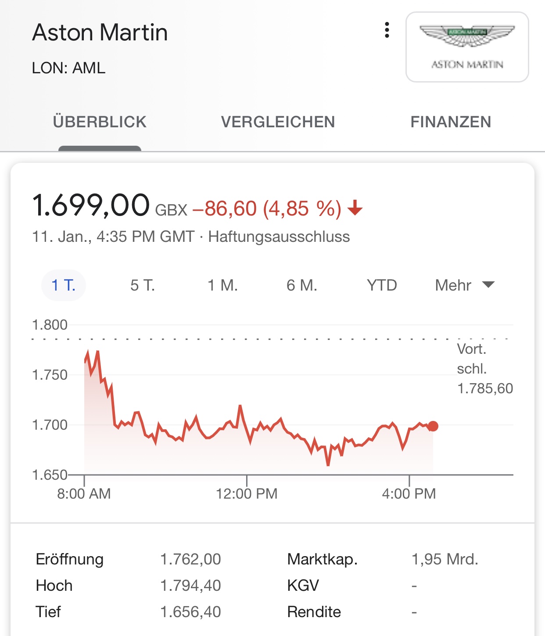Open the Vergleichen tab
The height and width of the screenshot is (636, 545).
(278, 122)
